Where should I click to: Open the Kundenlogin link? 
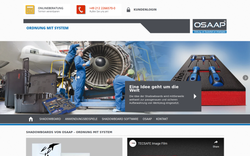(145, 10)
